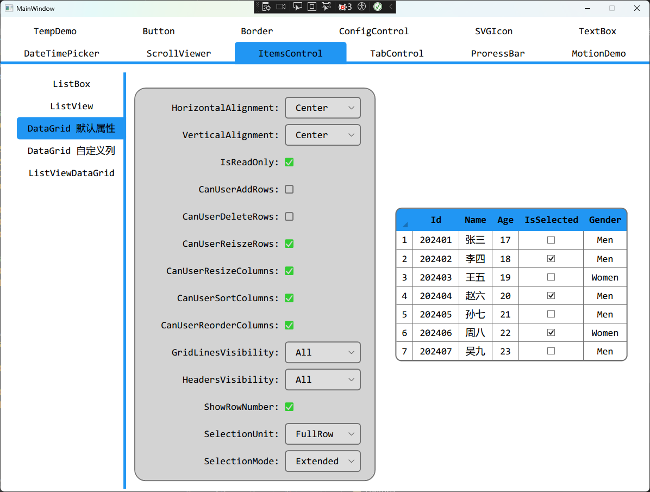The image size is (650, 492).
Task: Sort by Gender column header
Action: pyautogui.click(x=605, y=220)
